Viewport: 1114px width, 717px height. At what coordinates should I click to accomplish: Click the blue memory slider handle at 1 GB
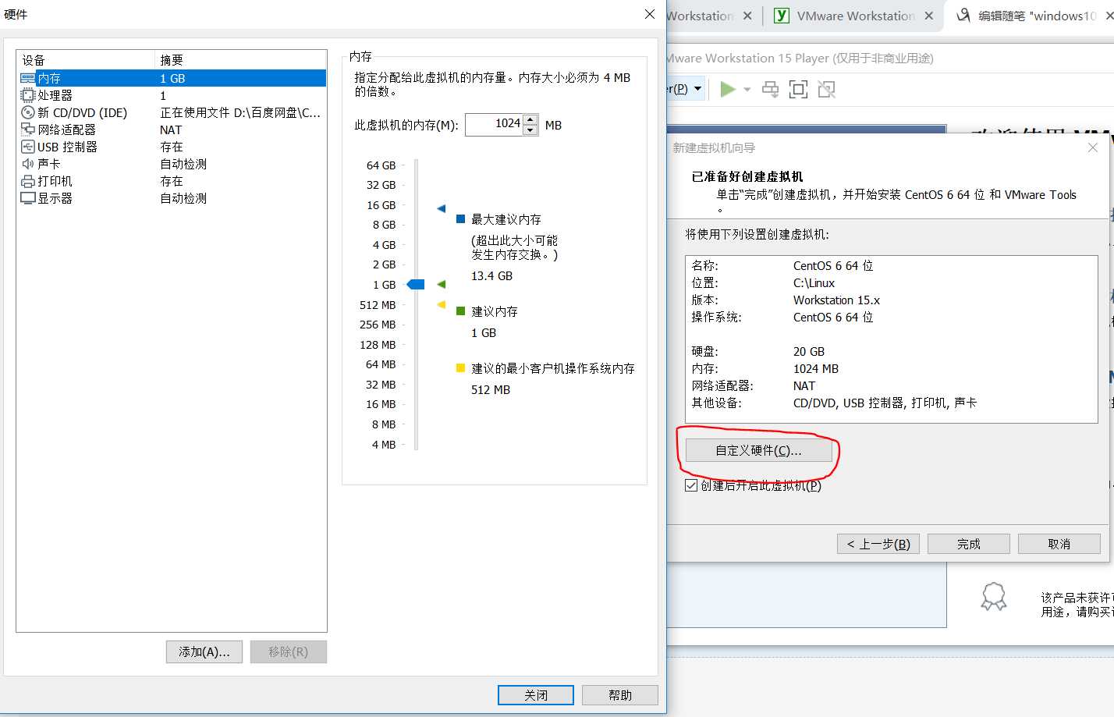coord(416,284)
